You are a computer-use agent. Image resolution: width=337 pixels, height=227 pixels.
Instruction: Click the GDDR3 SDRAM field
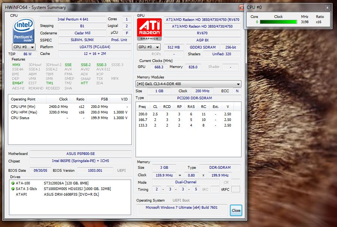click(203, 47)
